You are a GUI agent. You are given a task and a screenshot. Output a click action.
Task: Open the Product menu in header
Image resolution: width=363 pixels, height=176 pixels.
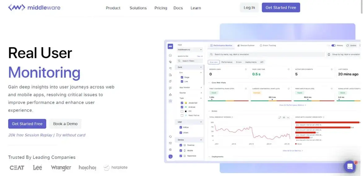tap(113, 8)
